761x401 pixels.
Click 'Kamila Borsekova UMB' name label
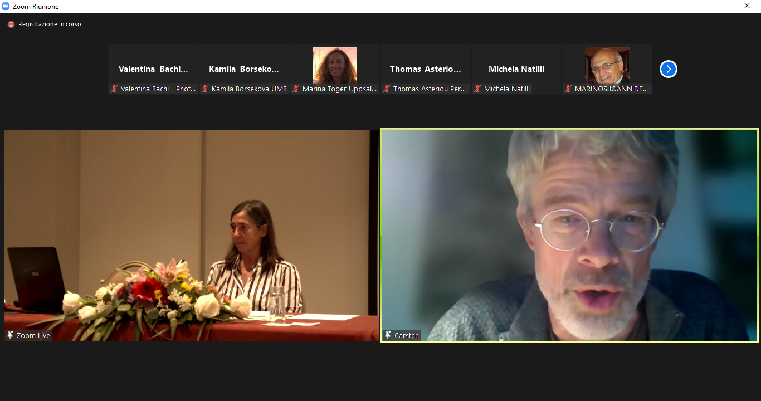(249, 89)
